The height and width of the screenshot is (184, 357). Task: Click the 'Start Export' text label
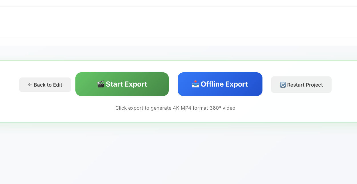pyautogui.click(x=127, y=84)
